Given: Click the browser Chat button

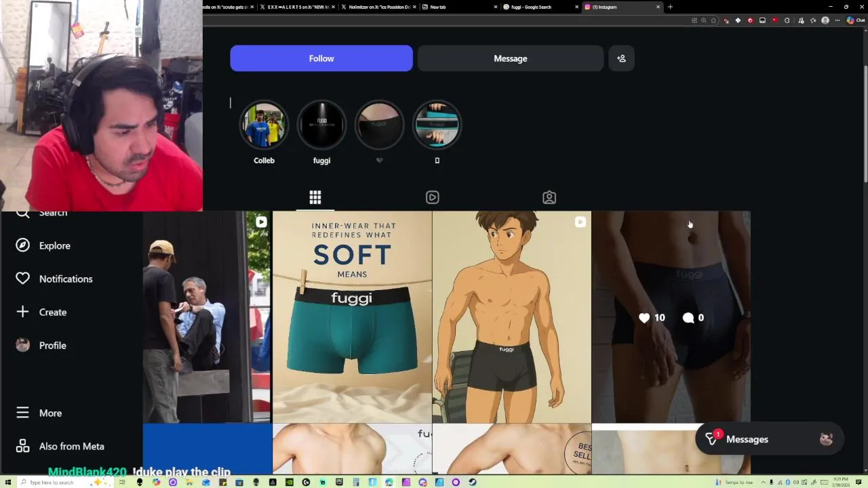Looking at the screenshot, I should click(856, 20).
